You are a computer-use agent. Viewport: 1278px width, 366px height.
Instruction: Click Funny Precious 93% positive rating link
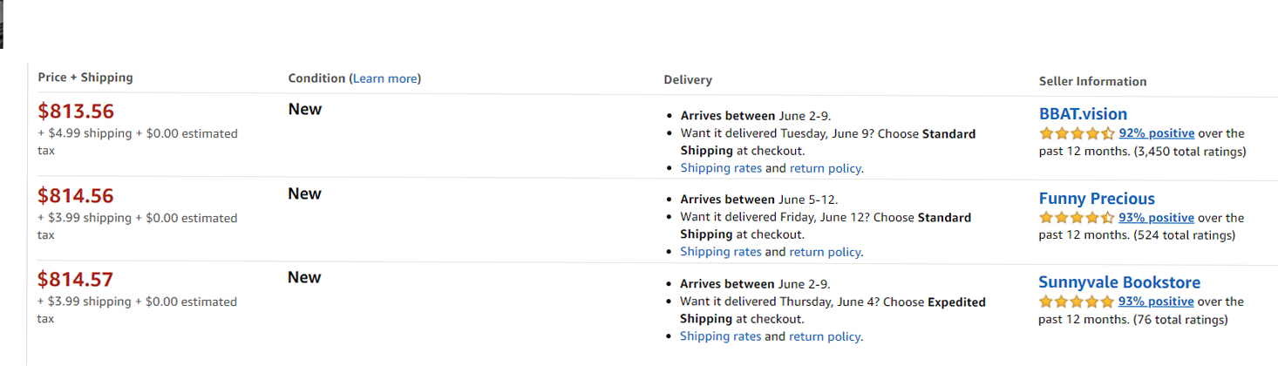pos(1156,218)
